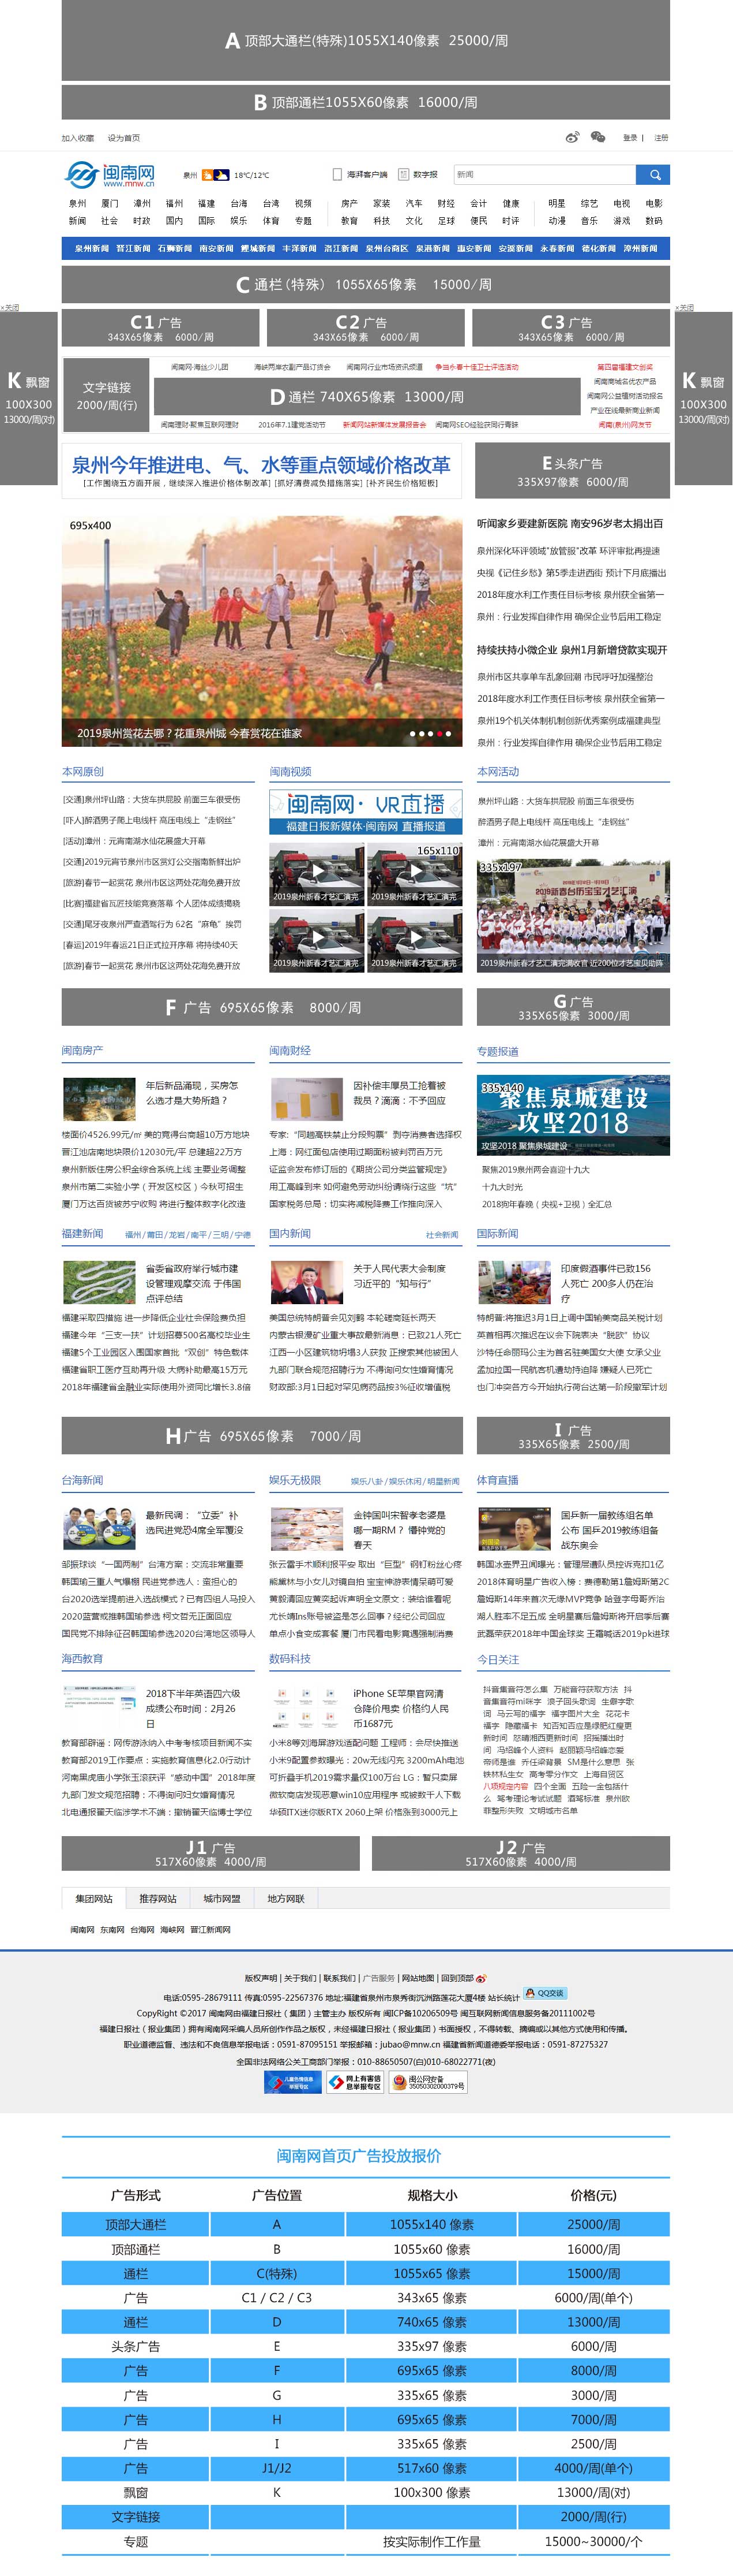The image size is (733, 2576).
Task: Play the bottom-right 闽南视频 video thumbnail
Action: coord(415,940)
